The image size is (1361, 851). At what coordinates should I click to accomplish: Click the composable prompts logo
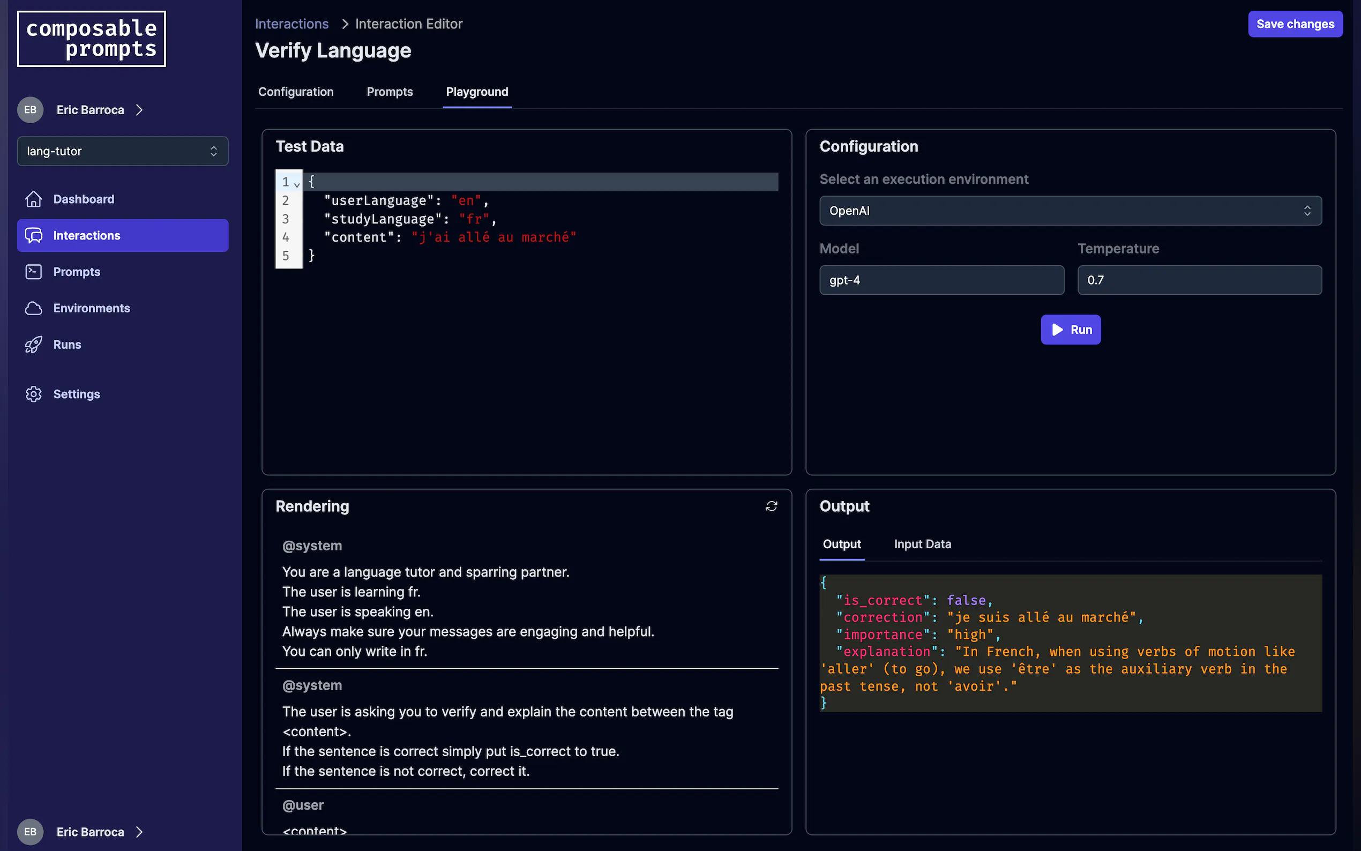pyautogui.click(x=91, y=39)
